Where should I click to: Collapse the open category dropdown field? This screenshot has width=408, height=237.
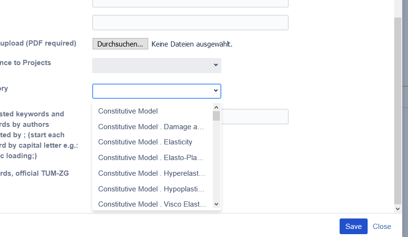[157, 91]
